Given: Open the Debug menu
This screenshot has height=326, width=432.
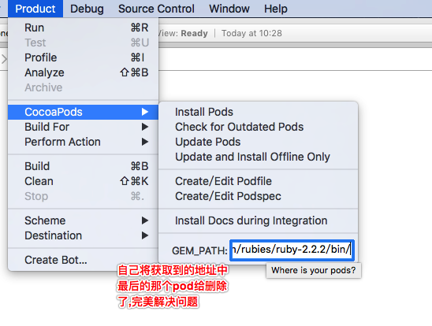Looking at the screenshot, I should coord(87,9).
